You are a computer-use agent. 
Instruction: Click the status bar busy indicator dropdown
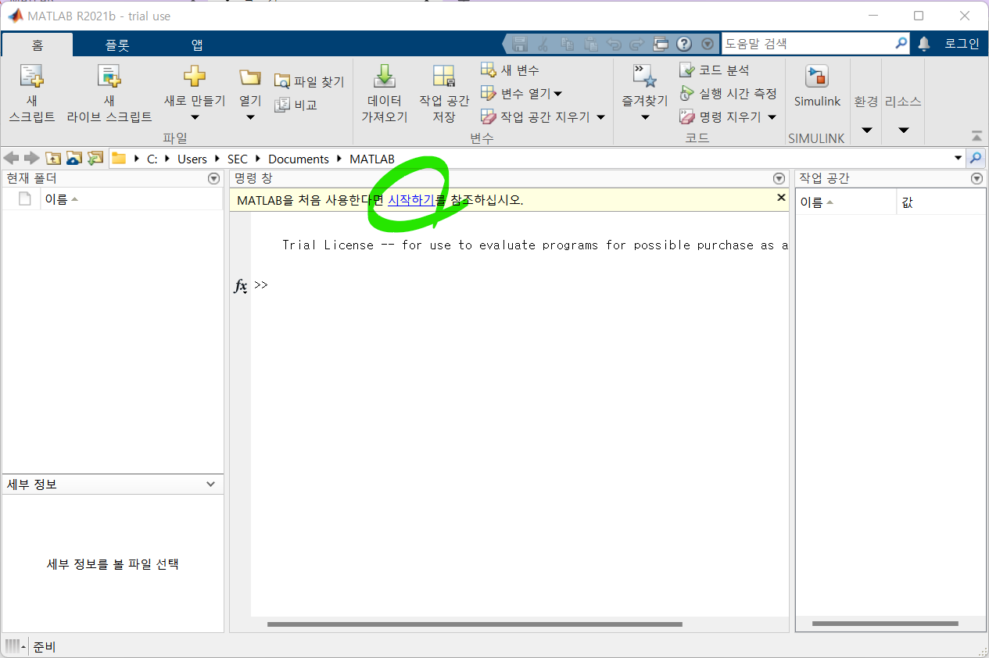pyautogui.click(x=16, y=646)
